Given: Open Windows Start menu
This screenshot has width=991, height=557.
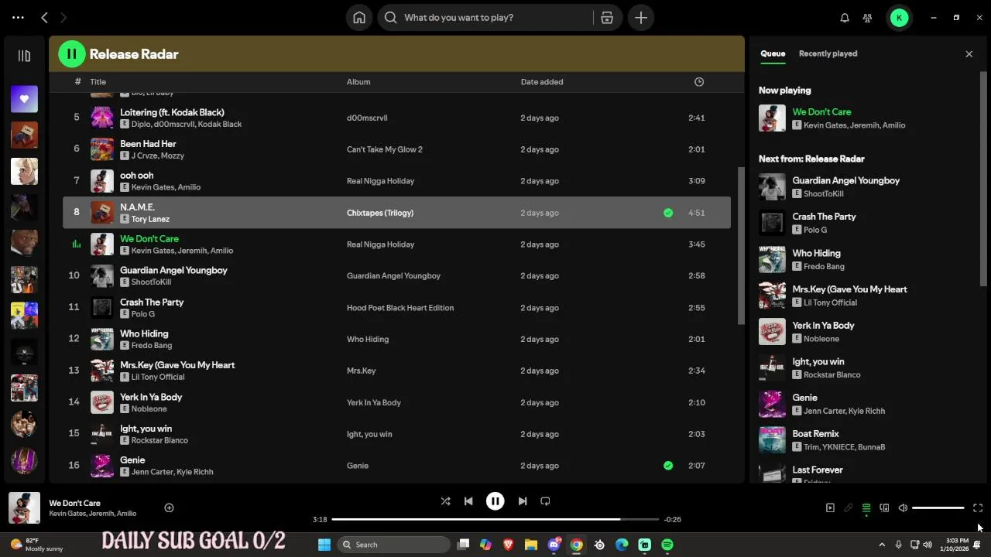Looking at the screenshot, I should pyautogui.click(x=324, y=545).
